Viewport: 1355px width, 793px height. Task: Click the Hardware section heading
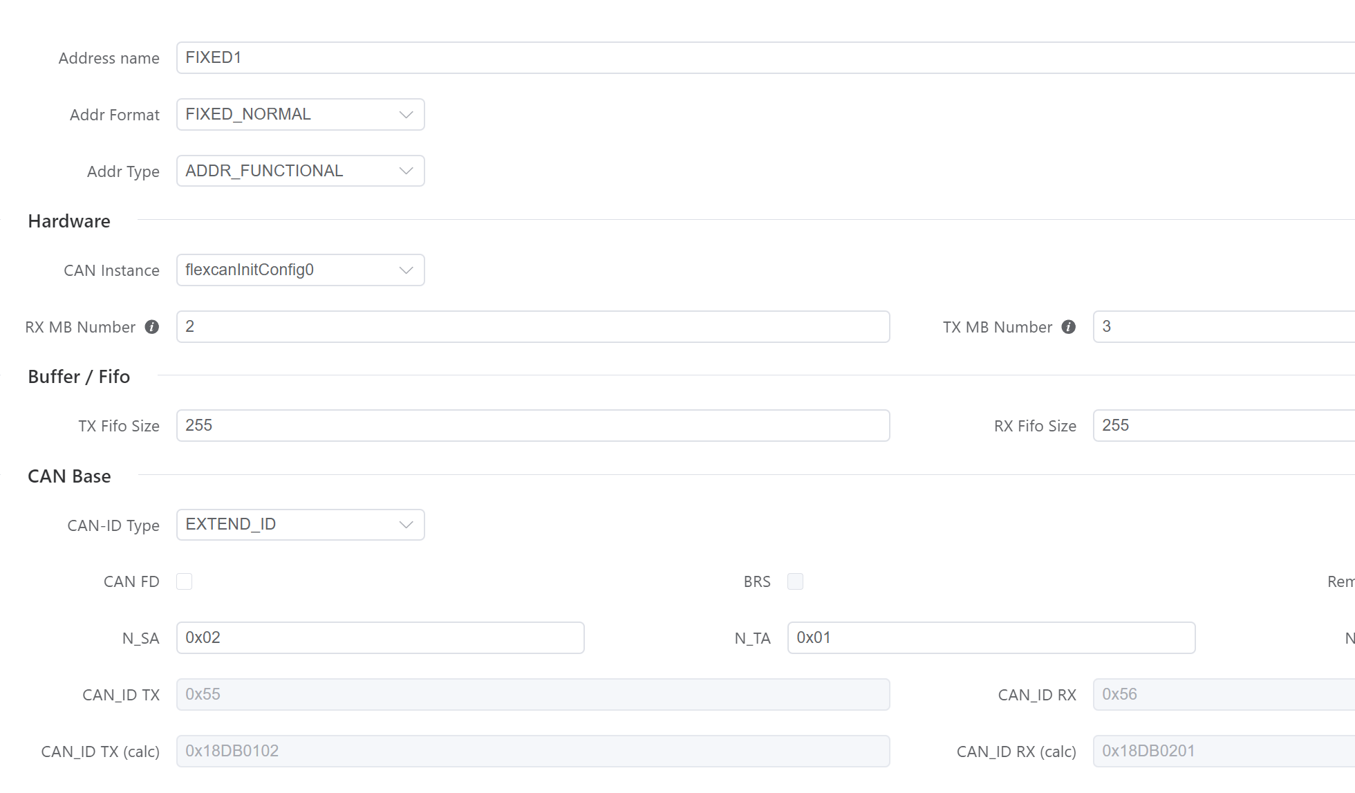[x=69, y=221]
